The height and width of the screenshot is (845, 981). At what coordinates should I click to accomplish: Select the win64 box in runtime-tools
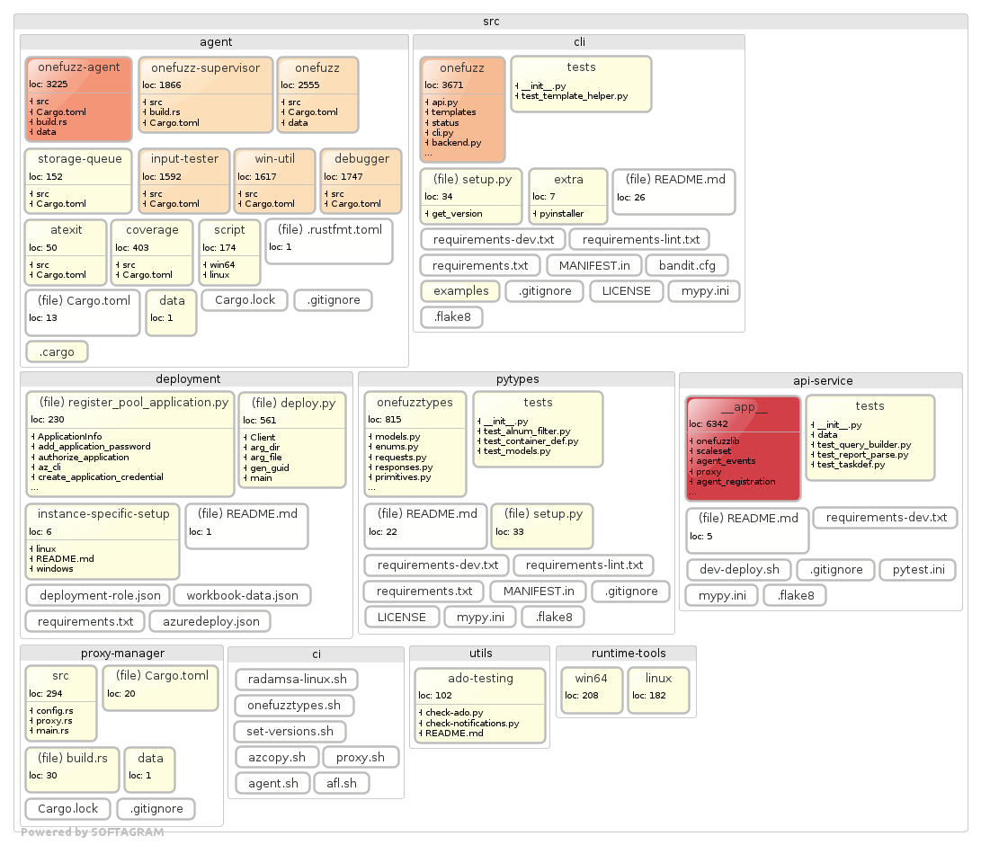(x=591, y=689)
